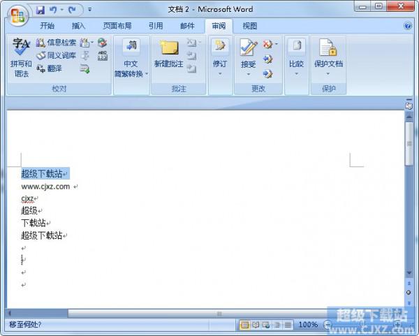This screenshot has width=419, height=336.
Task: Expand the 保护文档 dropdown arrow
Action: point(328,74)
